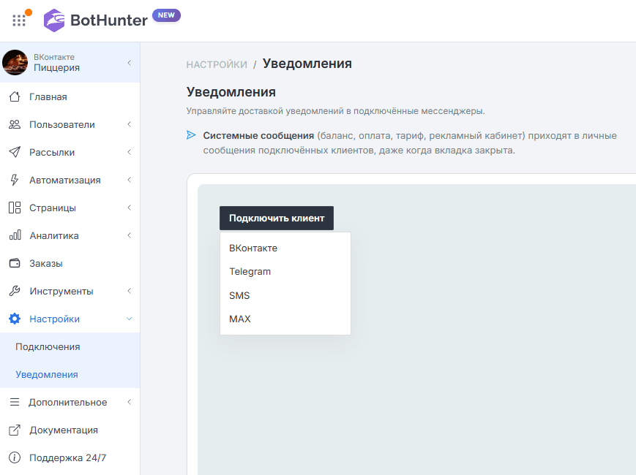The image size is (636, 475).
Task: Click the BotHunter logo icon
Action: tap(54, 20)
